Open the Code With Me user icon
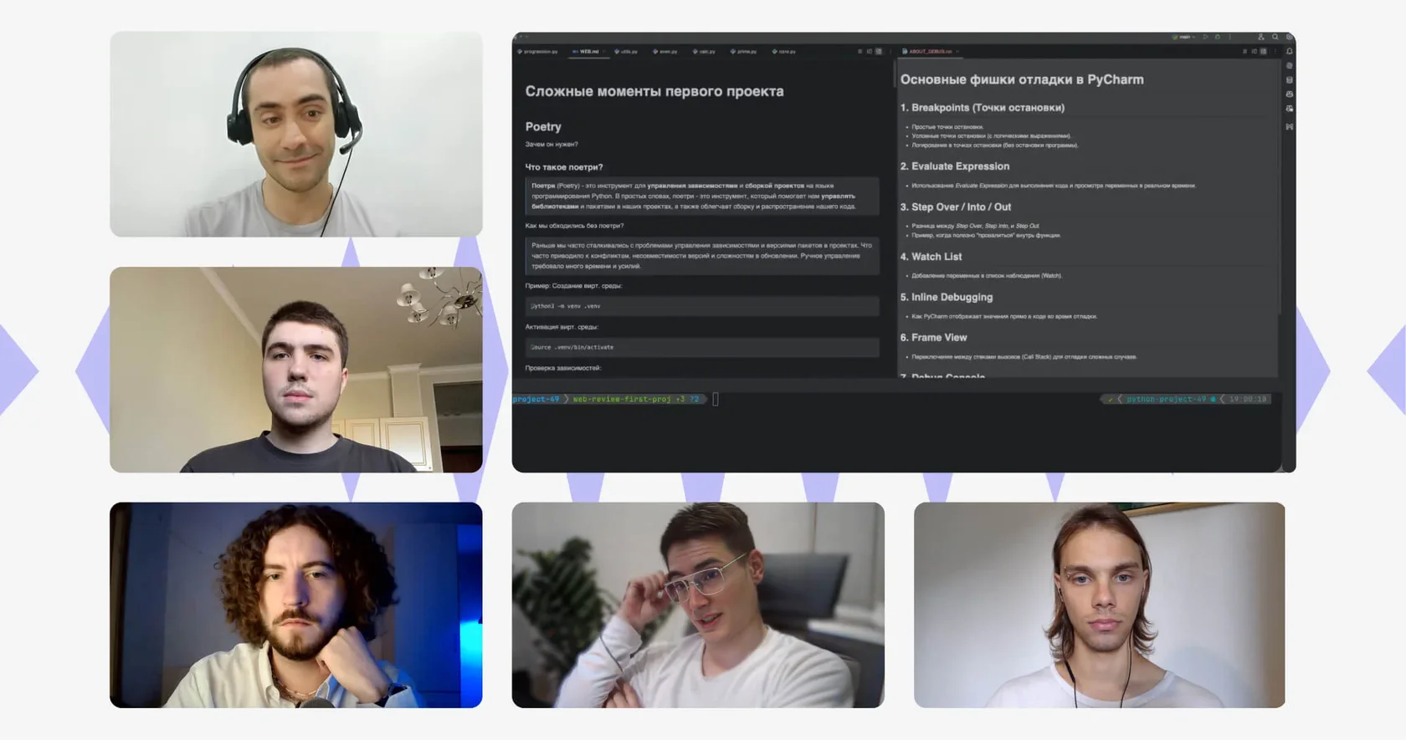The height and width of the screenshot is (740, 1406). [1261, 37]
